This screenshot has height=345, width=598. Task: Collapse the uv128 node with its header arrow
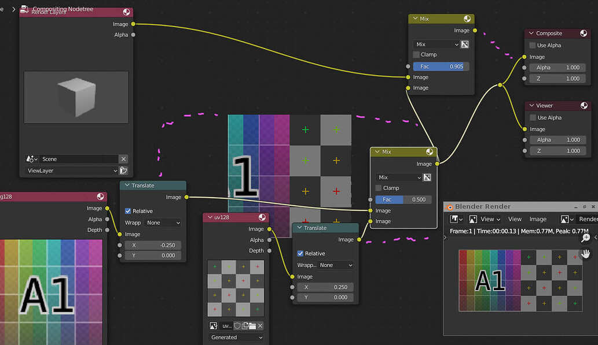click(x=210, y=217)
